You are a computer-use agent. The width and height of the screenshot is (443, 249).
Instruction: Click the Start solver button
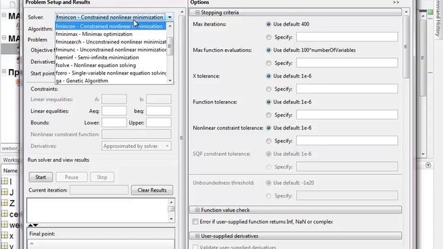[x=41, y=177]
